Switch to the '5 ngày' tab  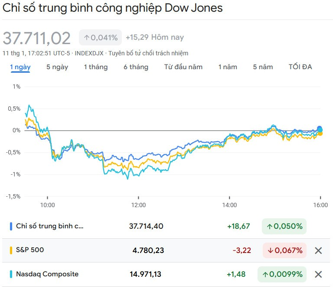click(57, 67)
